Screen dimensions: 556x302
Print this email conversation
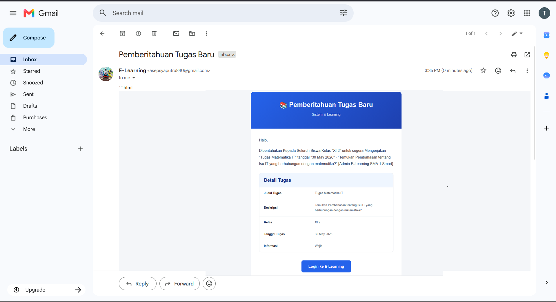(514, 55)
